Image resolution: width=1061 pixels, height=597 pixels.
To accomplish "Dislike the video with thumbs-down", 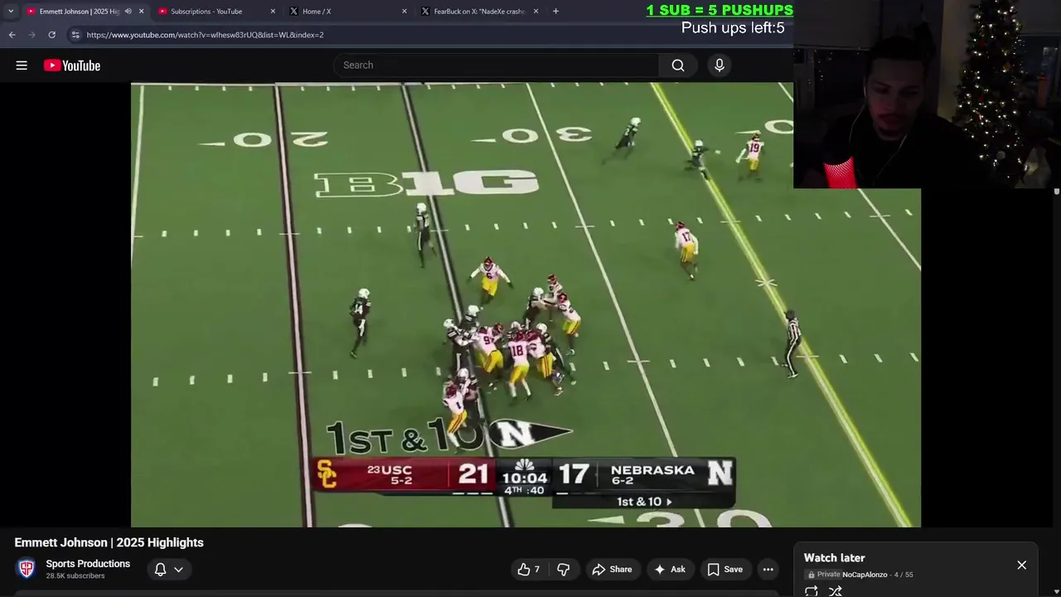I will tap(564, 569).
